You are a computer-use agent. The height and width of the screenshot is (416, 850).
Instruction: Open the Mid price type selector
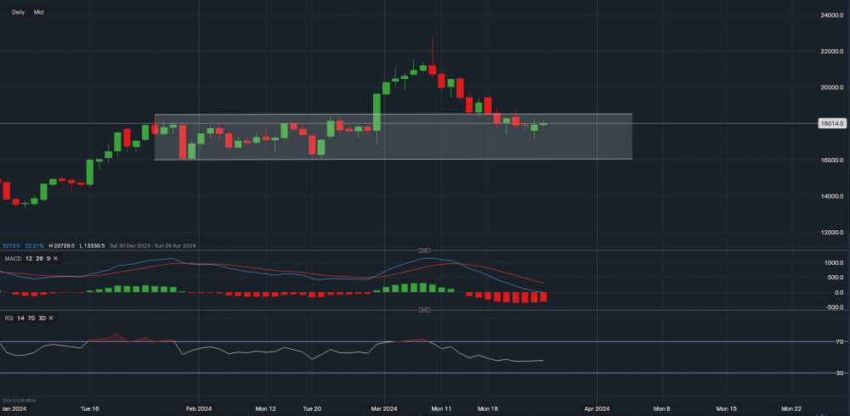38,12
